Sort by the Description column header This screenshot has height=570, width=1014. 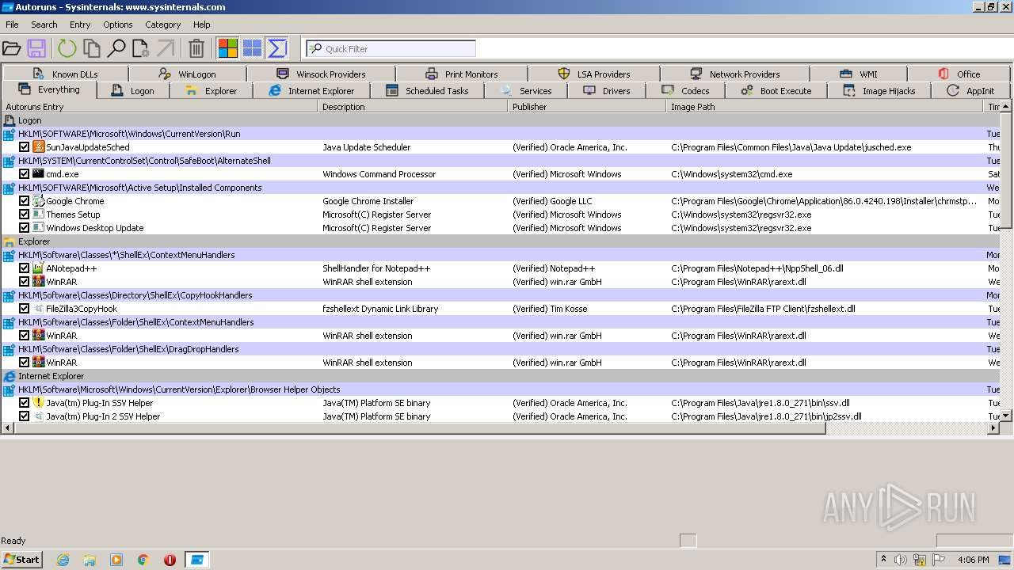413,107
